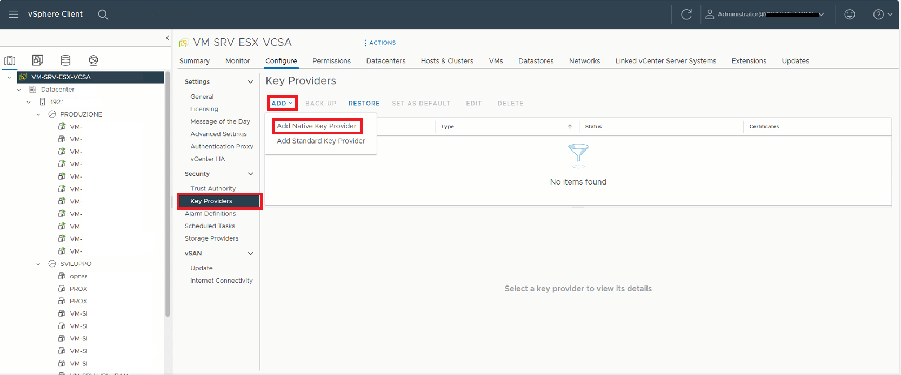Collapse the PRODUZIONE cluster tree node
901x375 pixels.
(38, 114)
